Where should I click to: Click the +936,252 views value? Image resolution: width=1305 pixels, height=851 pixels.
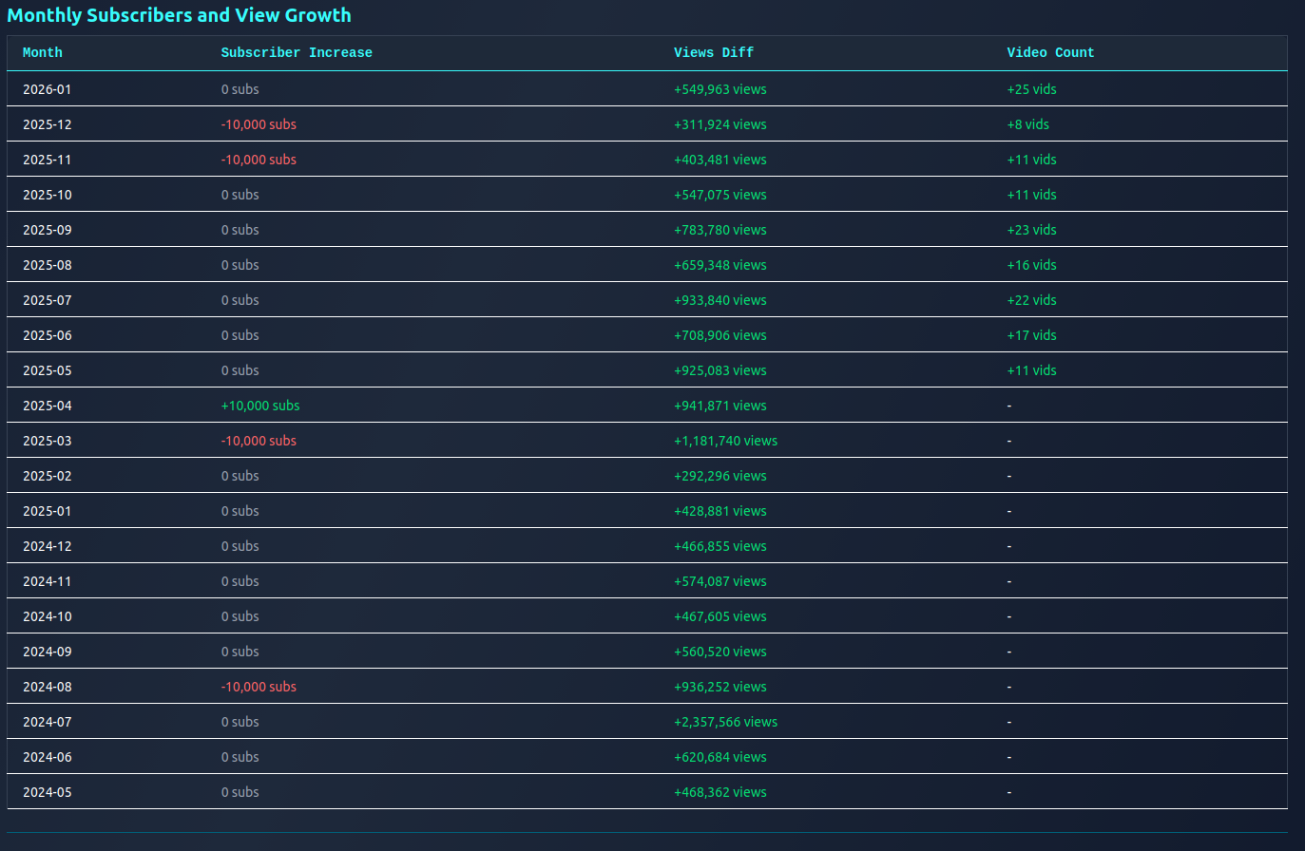(720, 687)
